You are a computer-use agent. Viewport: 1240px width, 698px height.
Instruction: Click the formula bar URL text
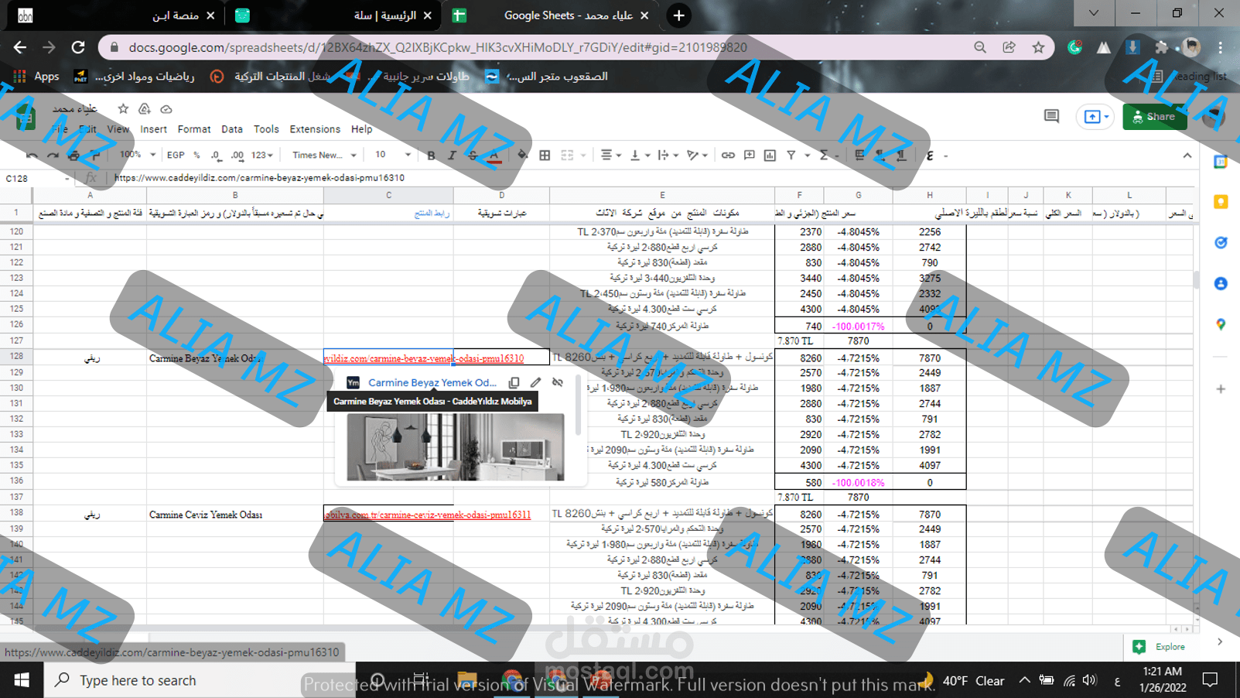tap(259, 178)
